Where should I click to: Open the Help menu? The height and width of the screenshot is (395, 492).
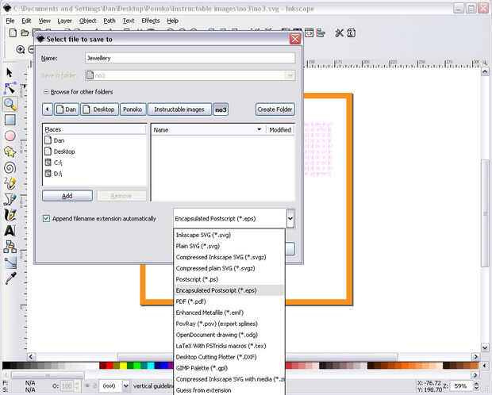coord(172,21)
